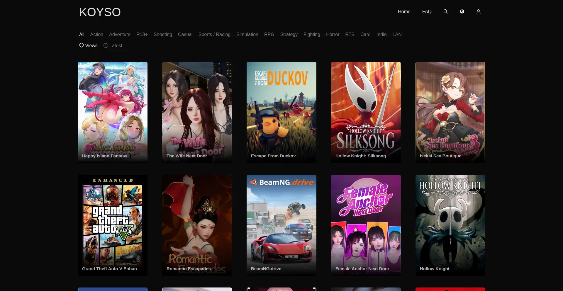
Task: Open the Hollow Knight: Silksong card
Action: click(366, 112)
